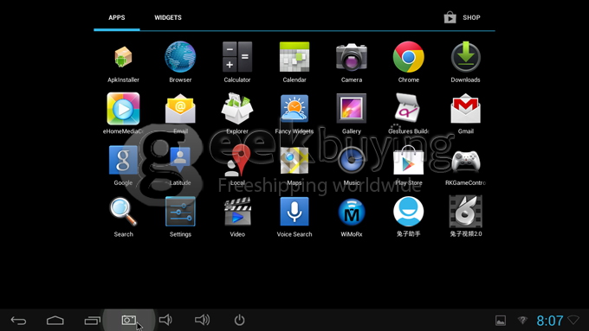Open the Gmail app
Viewport: 589px width, 331px height.
(466, 109)
